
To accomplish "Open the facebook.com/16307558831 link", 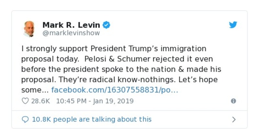I will tap(115, 90).
